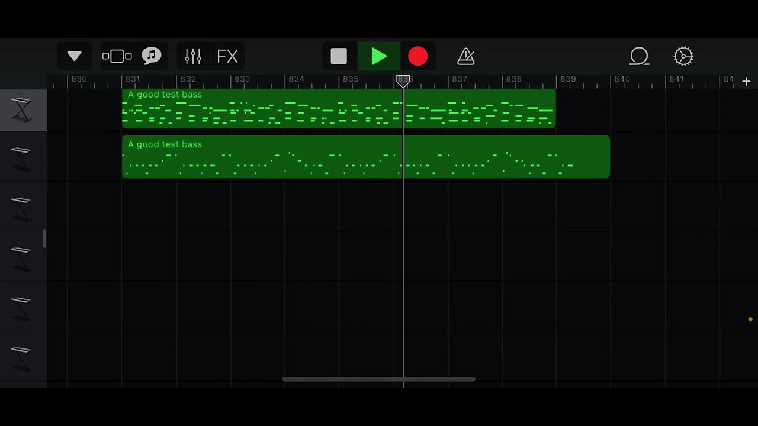Jump to bar 834 on the ruler
This screenshot has width=758, height=426.
click(296, 79)
